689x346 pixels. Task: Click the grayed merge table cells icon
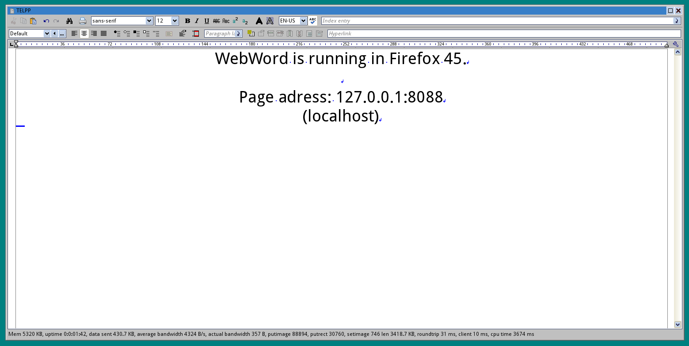[309, 34]
